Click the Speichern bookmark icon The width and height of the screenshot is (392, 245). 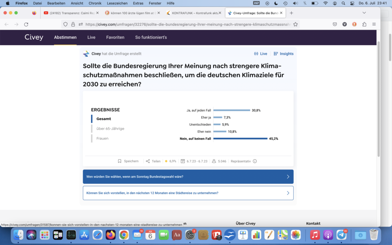(120, 161)
